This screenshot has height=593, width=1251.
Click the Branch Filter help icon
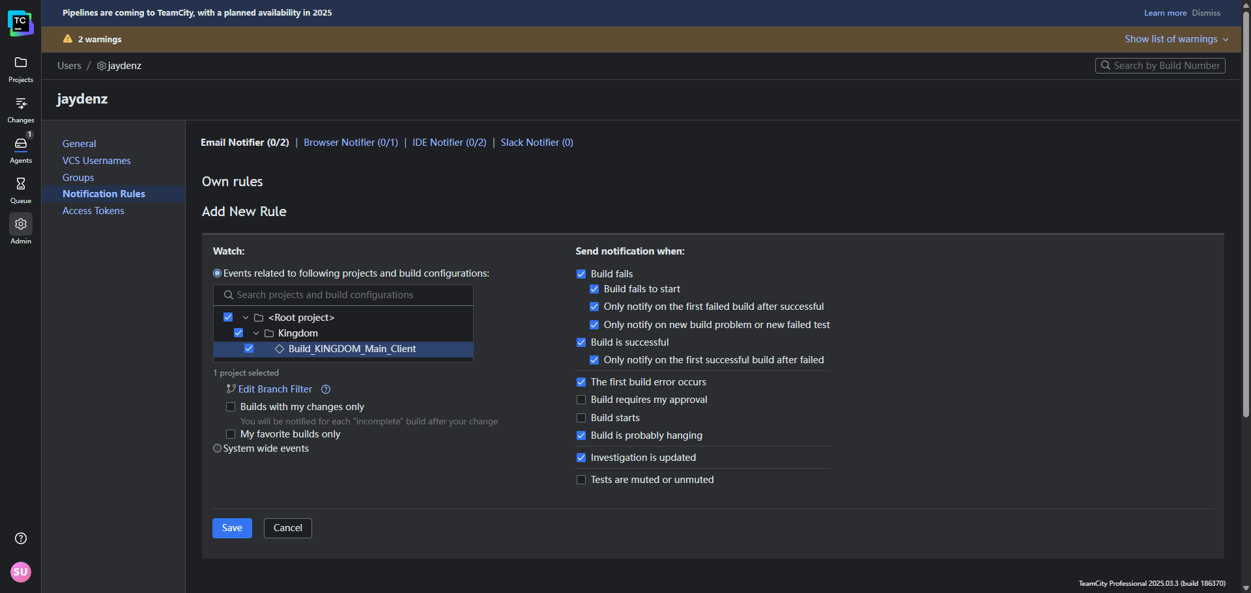tap(326, 389)
